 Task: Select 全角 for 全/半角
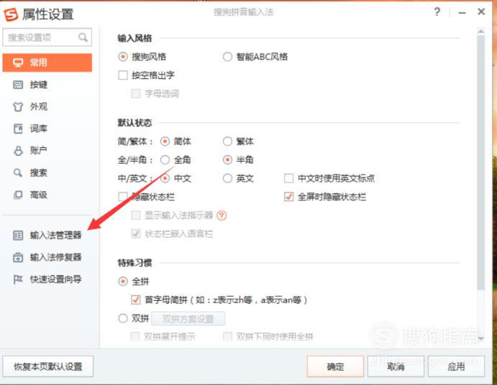pyautogui.click(x=165, y=160)
